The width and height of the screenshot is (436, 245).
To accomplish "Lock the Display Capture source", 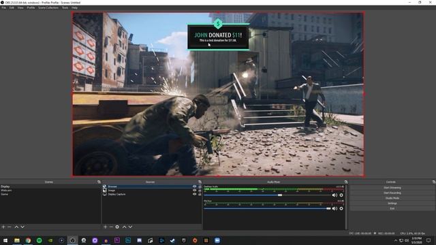I will (x=200, y=194).
